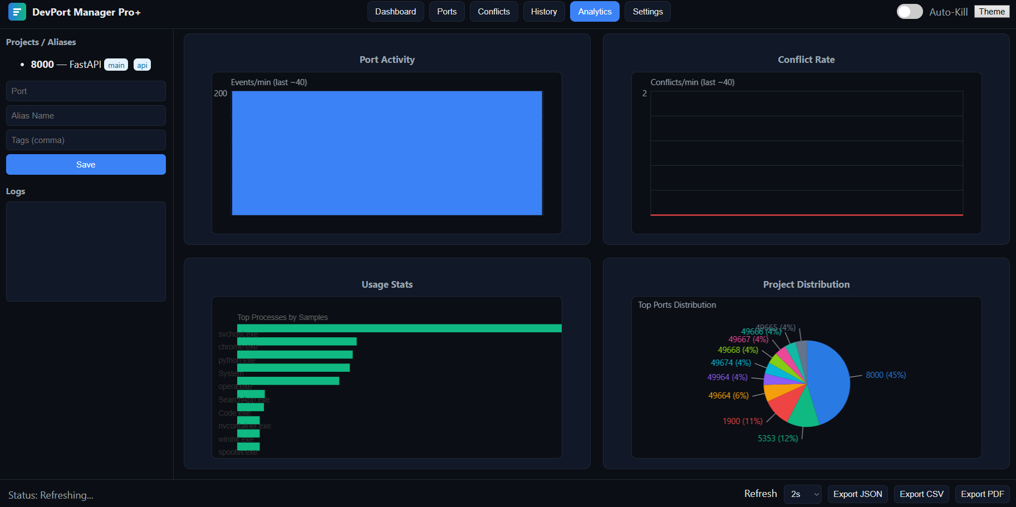This screenshot has width=1016, height=507.
Task: Go to the History tab
Action: point(544,12)
